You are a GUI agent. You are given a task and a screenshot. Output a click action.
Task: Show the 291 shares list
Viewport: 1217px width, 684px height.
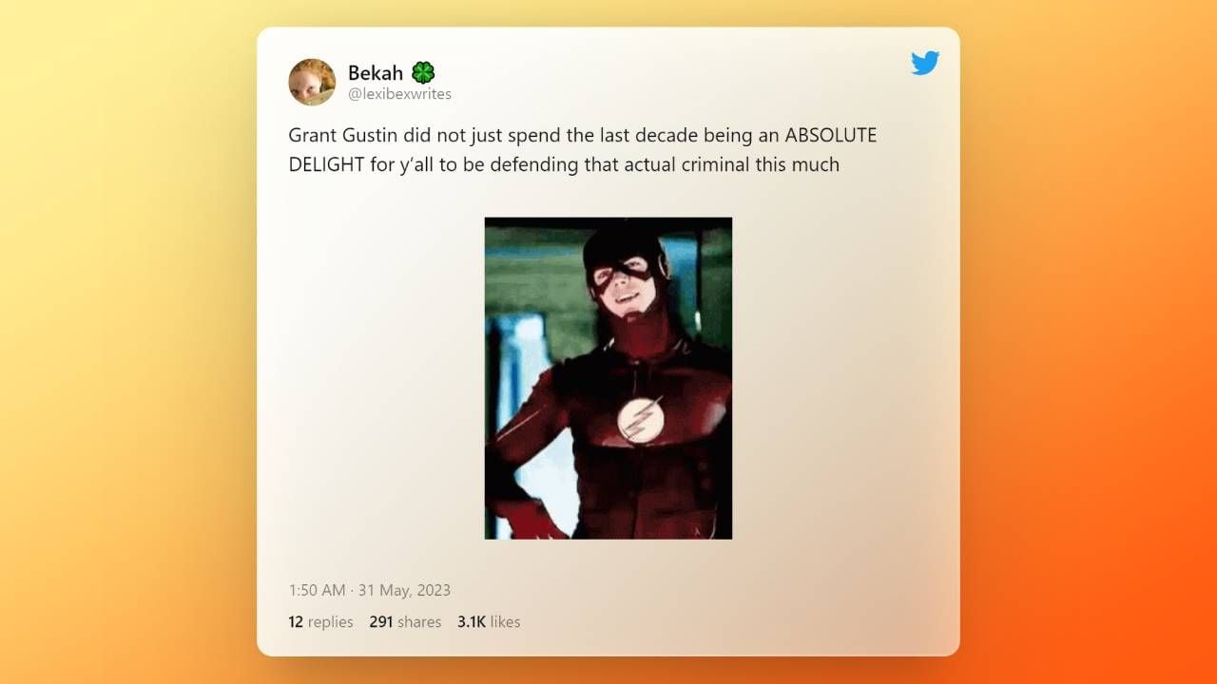405,622
